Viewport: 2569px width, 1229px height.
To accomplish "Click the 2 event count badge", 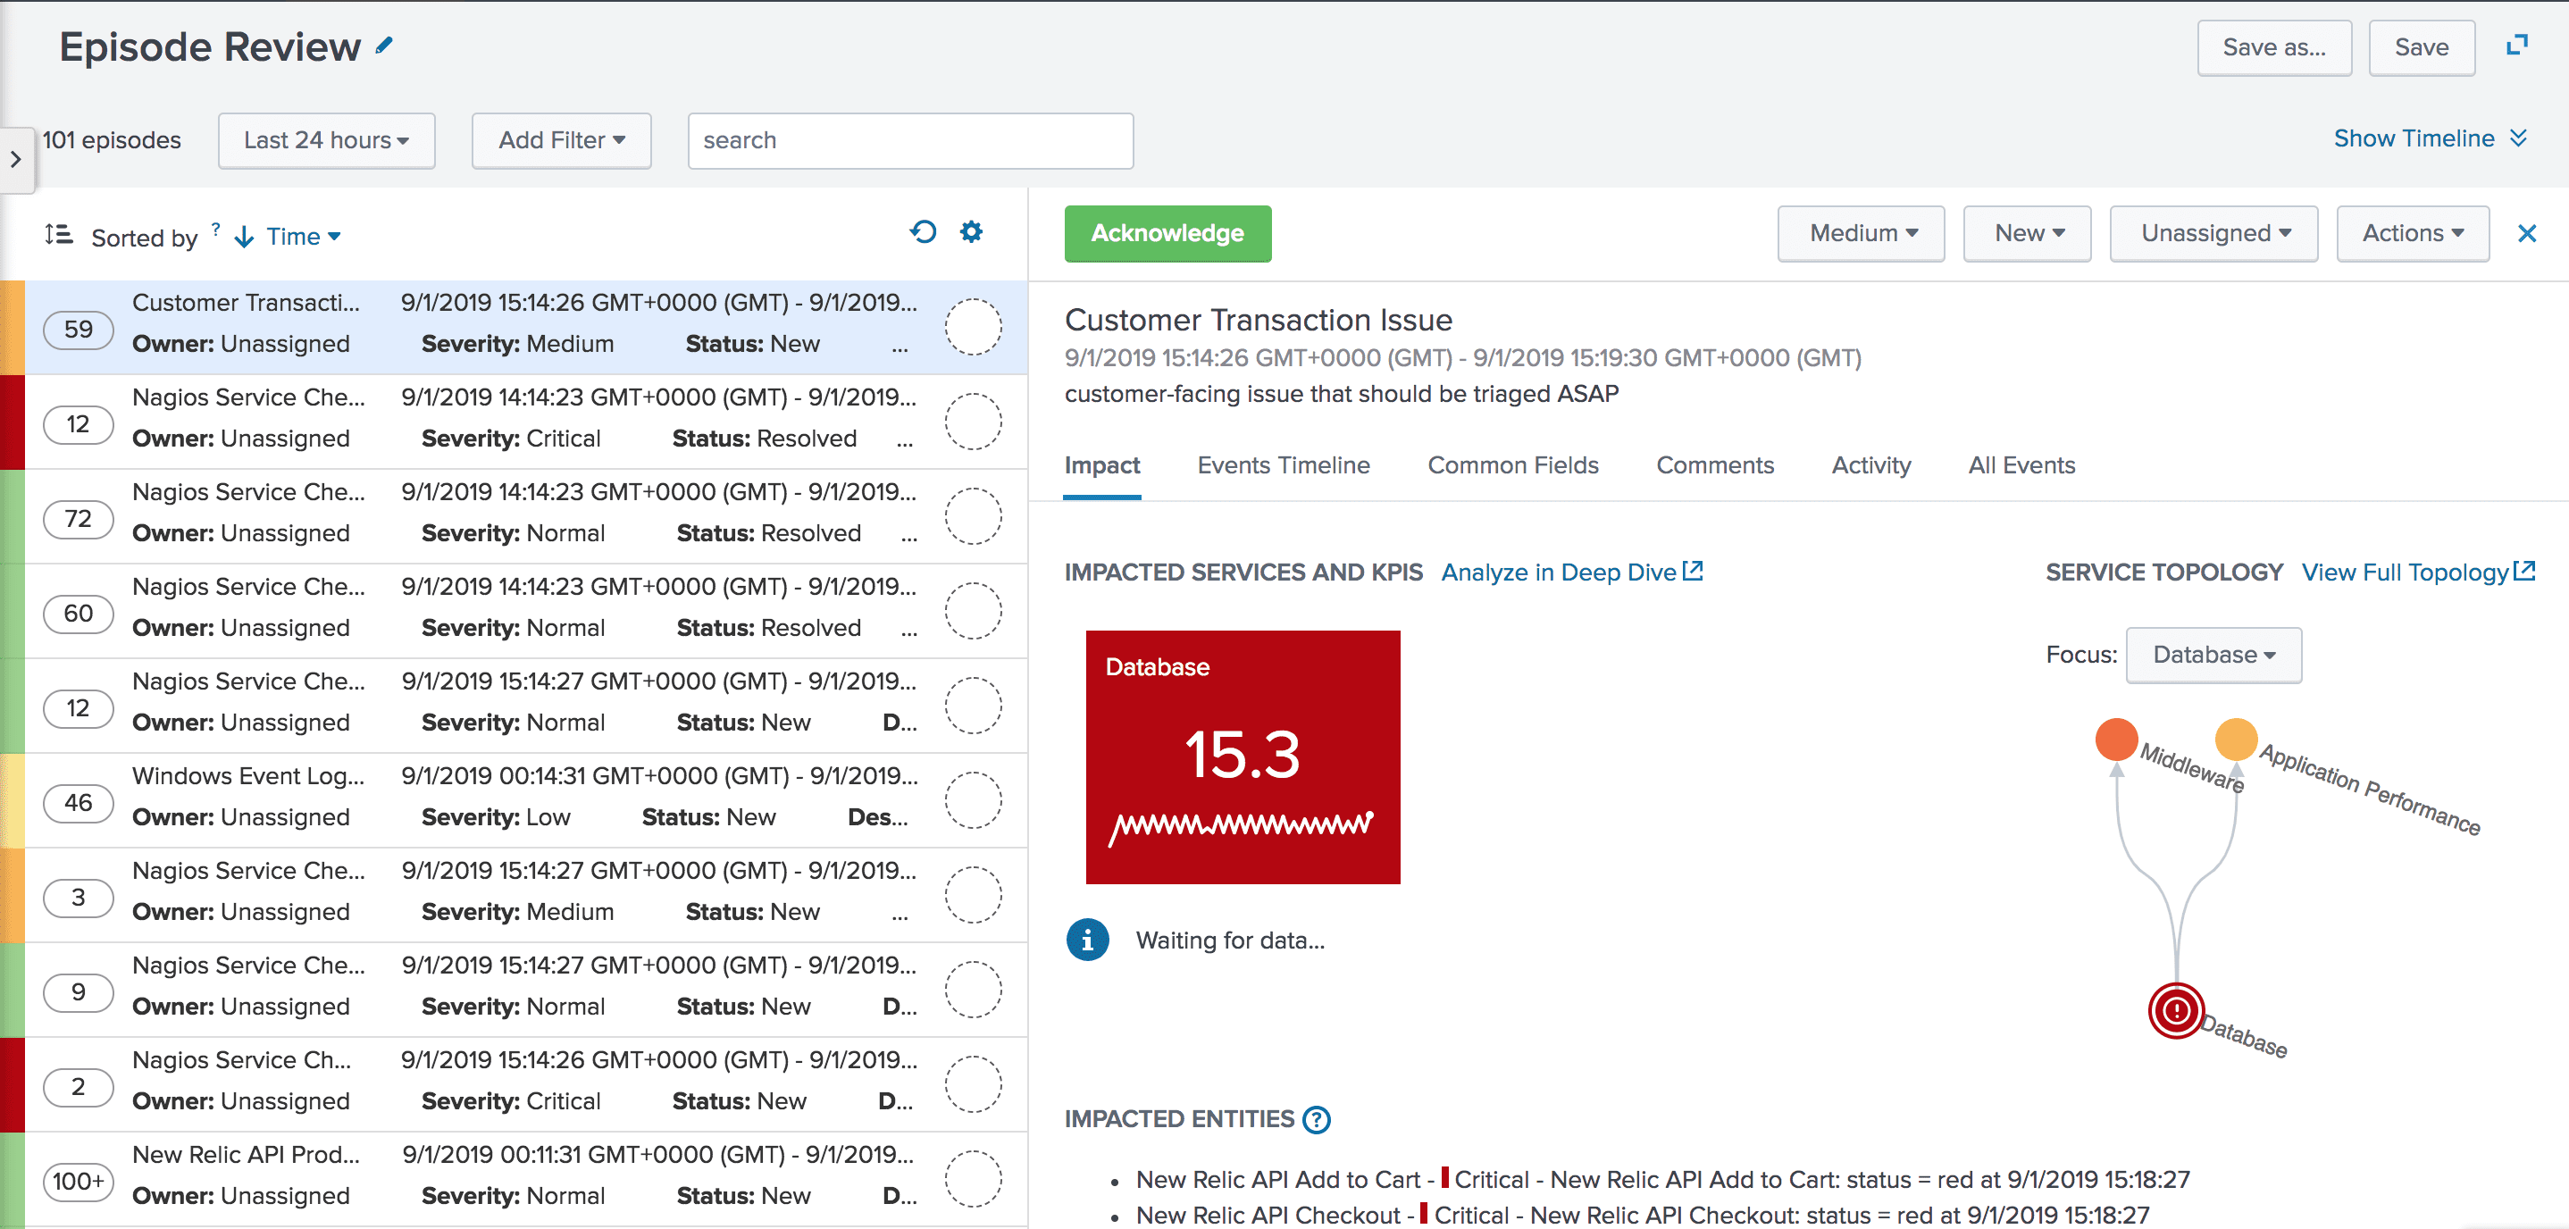I will (79, 1086).
